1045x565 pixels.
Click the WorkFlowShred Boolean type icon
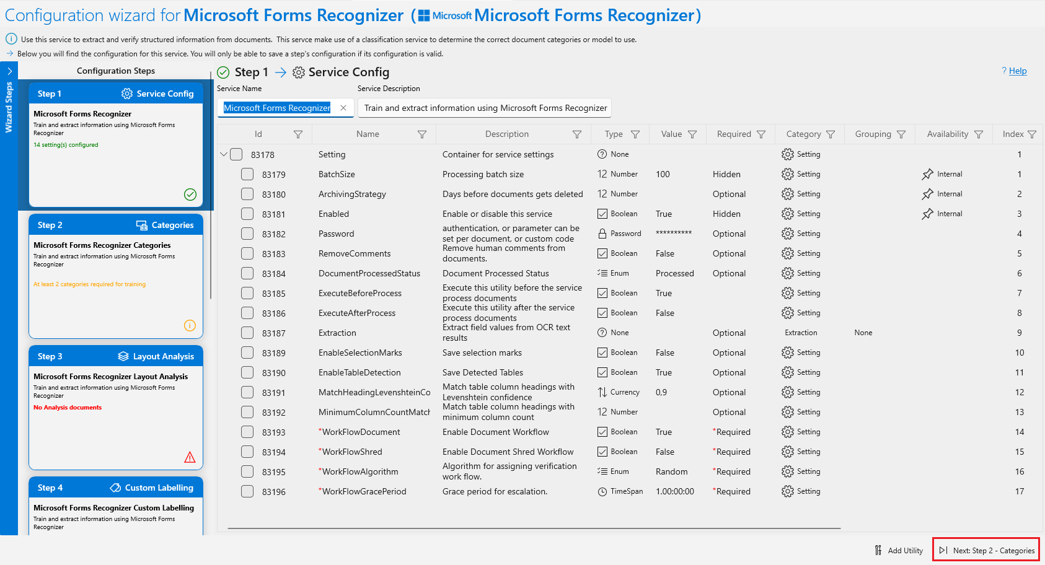[x=602, y=452]
